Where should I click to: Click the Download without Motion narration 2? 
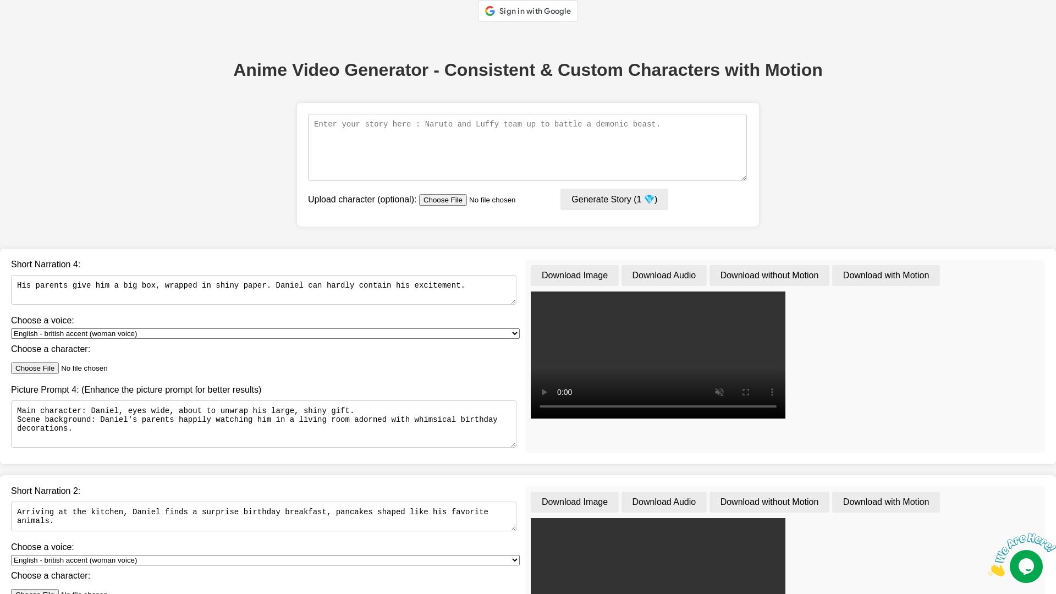click(x=769, y=502)
